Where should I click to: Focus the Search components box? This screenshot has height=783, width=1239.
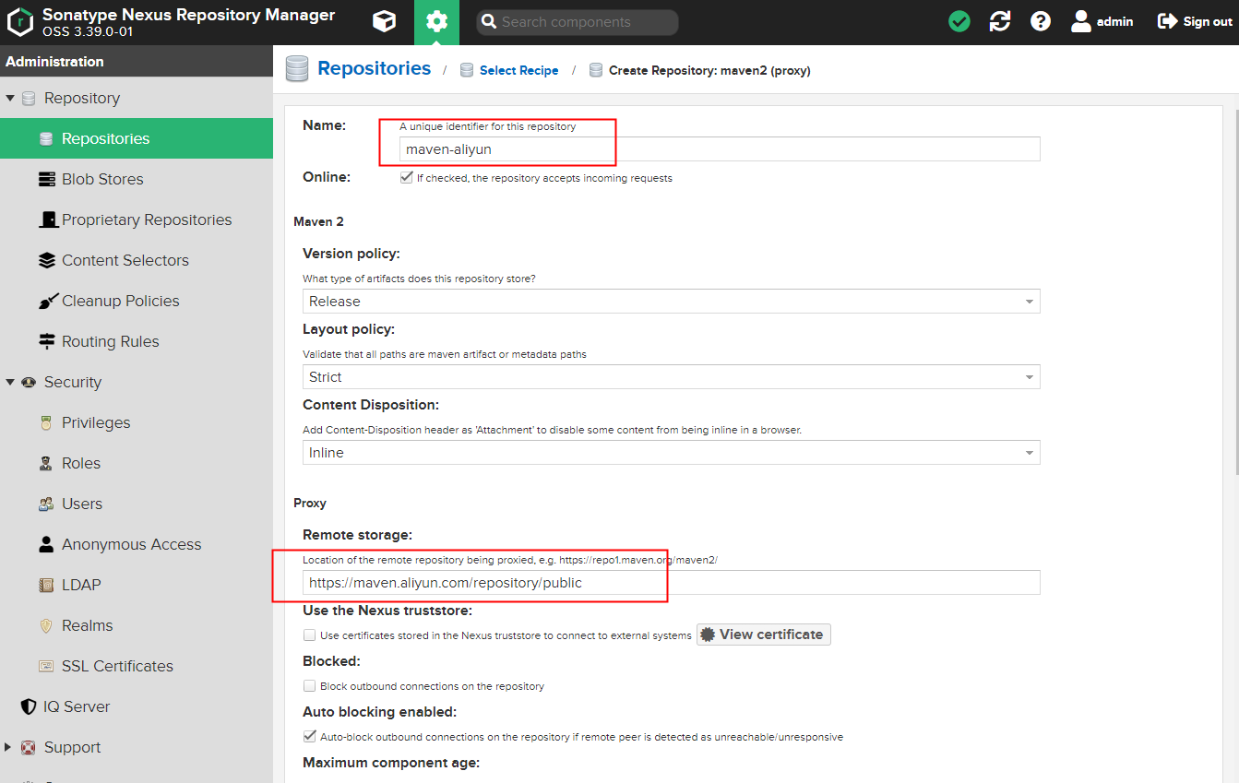coord(578,22)
